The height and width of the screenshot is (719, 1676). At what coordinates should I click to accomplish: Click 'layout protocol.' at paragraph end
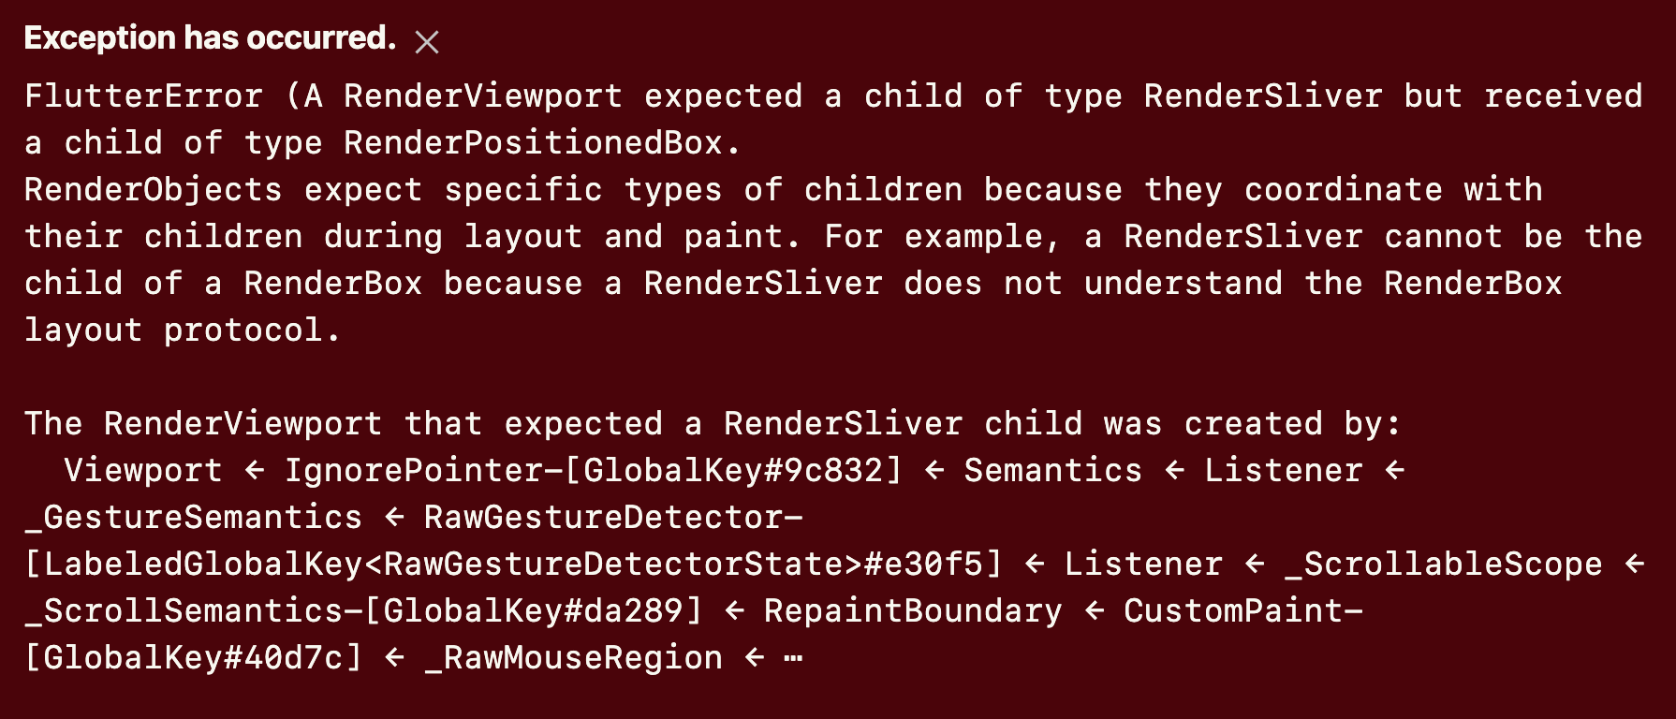pyautogui.click(x=183, y=330)
